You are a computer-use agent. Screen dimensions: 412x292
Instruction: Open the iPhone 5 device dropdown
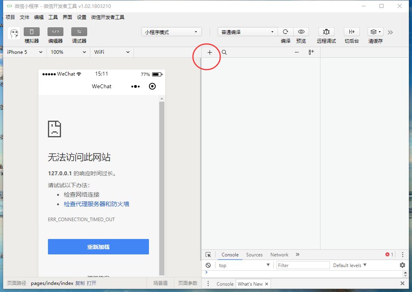[25, 52]
